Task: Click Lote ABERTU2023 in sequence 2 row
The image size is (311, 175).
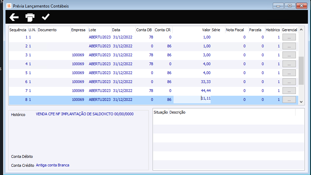Action: [x=100, y=46]
